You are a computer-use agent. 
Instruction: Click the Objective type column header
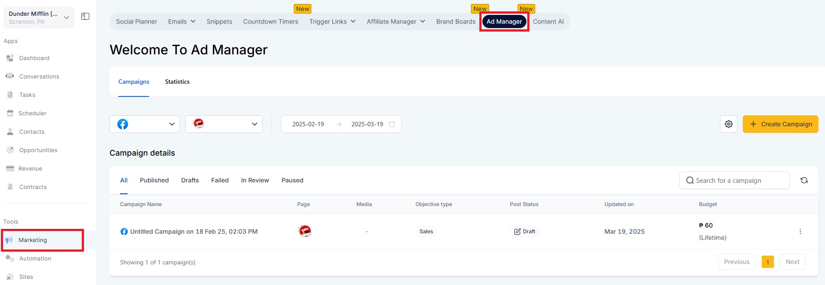pos(434,204)
